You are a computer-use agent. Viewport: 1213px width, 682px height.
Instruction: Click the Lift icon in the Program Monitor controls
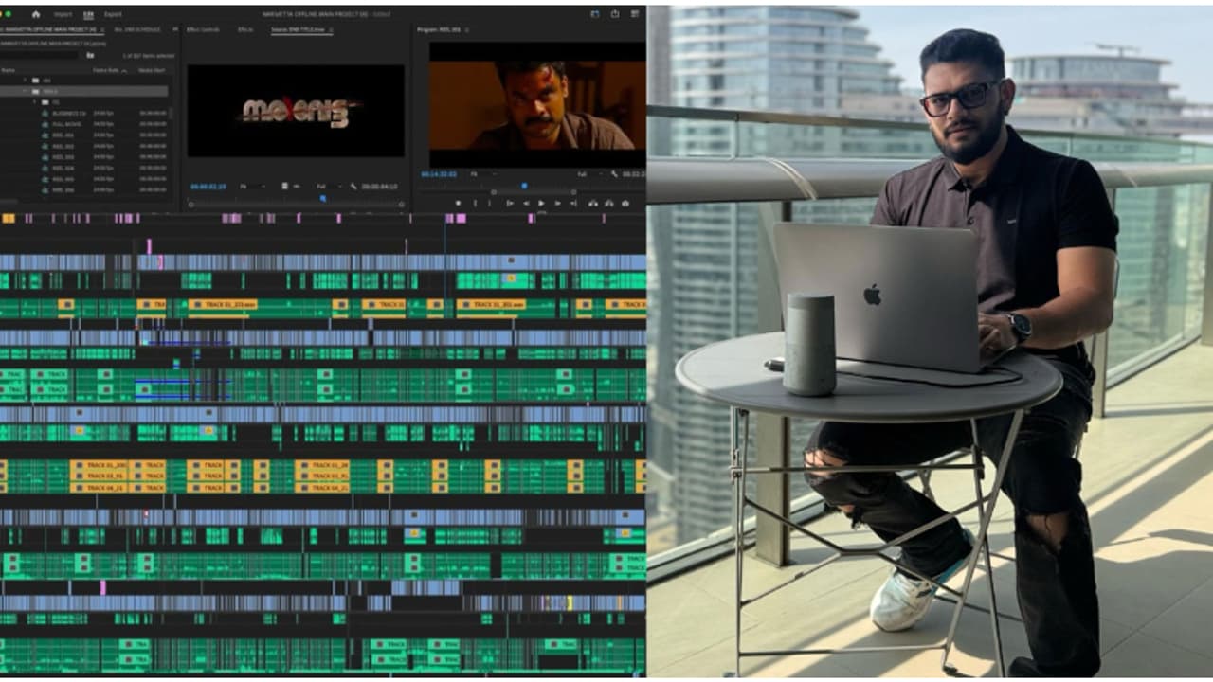[592, 203]
